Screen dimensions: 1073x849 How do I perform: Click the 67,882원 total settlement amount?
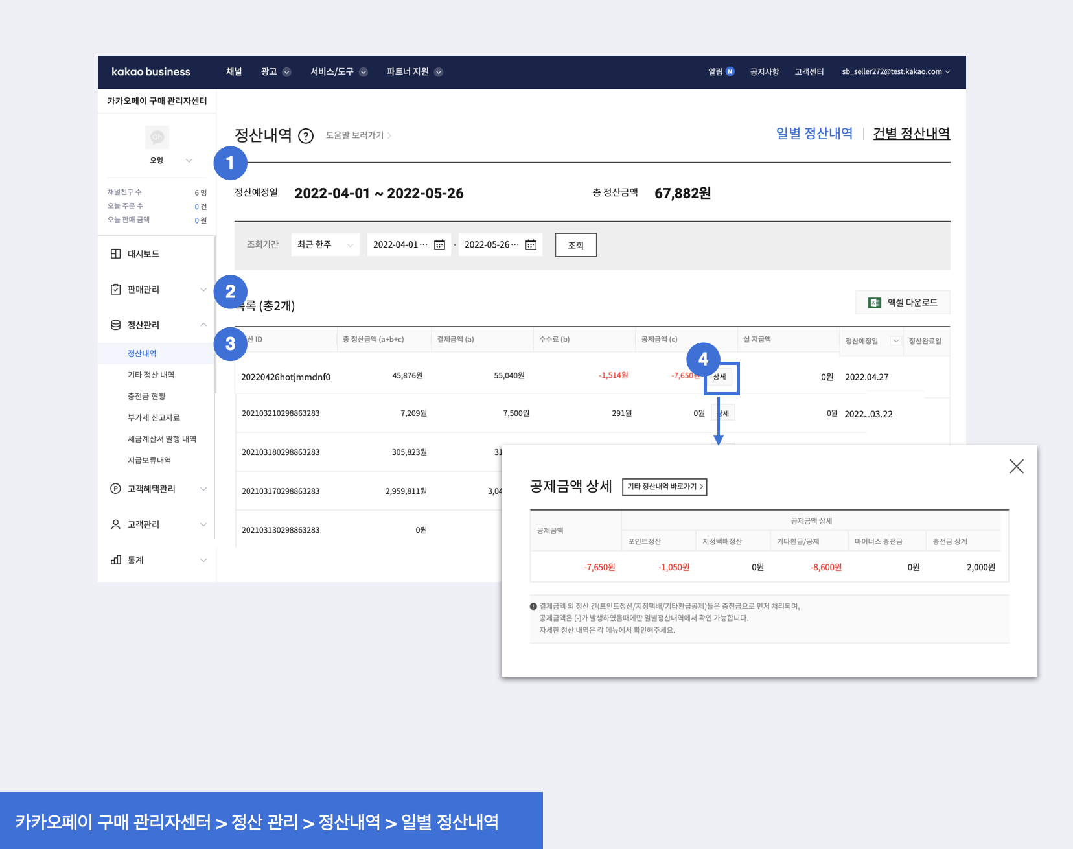click(x=683, y=194)
